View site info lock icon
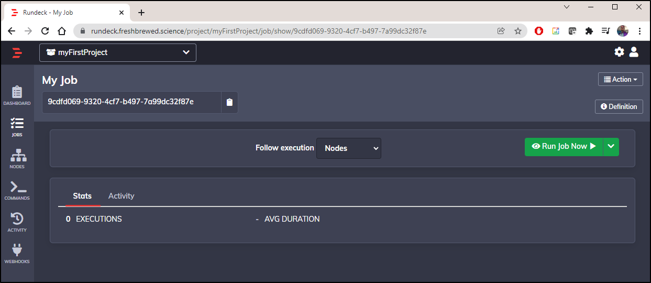The height and width of the screenshot is (283, 651). [83, 31]
